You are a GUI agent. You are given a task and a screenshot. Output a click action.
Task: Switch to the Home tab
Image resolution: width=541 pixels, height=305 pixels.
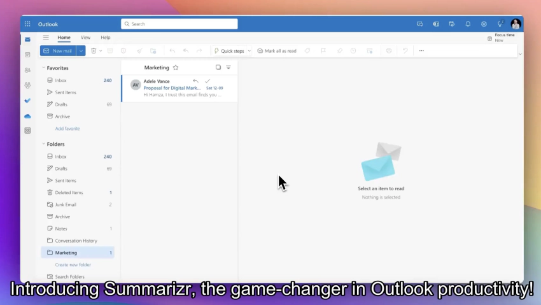click(x=64, y=38)
